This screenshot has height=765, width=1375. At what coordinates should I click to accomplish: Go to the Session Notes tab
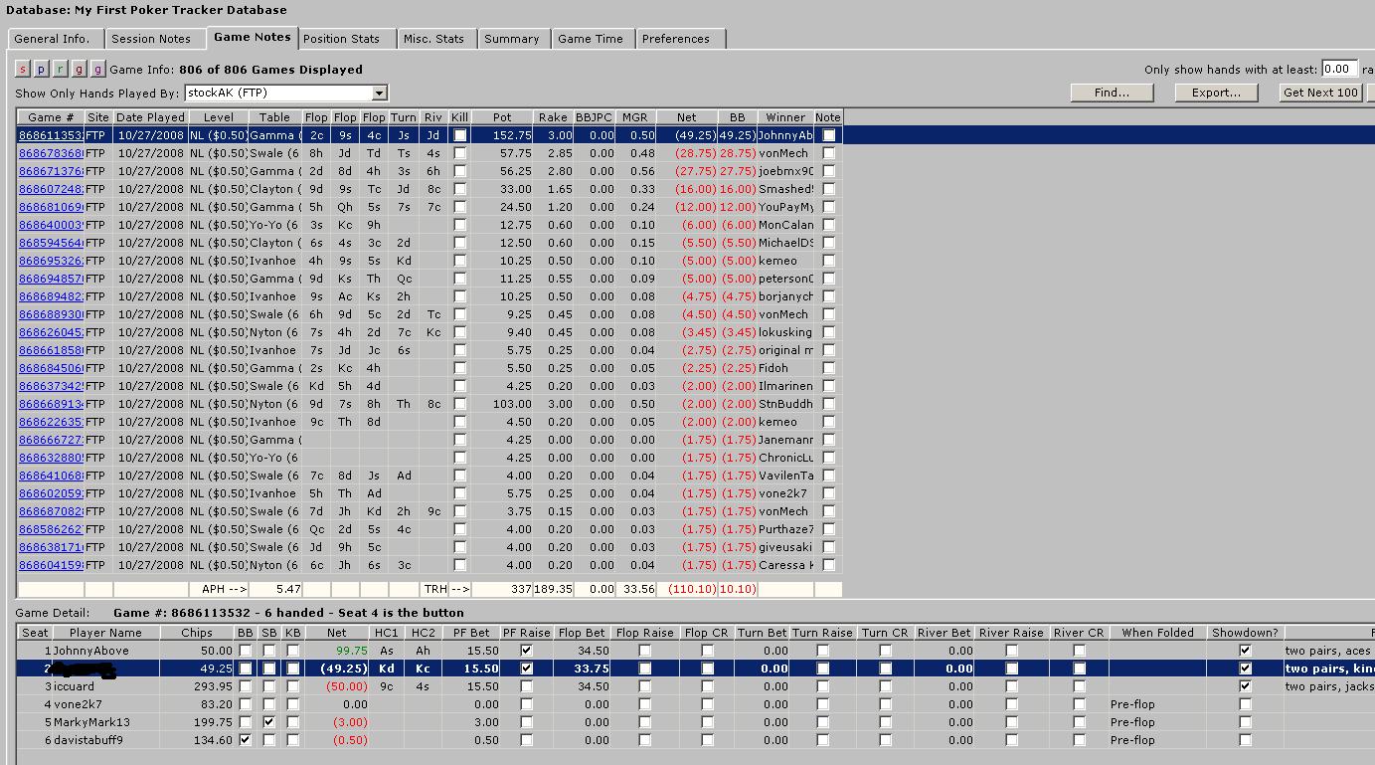coord(150,39)
